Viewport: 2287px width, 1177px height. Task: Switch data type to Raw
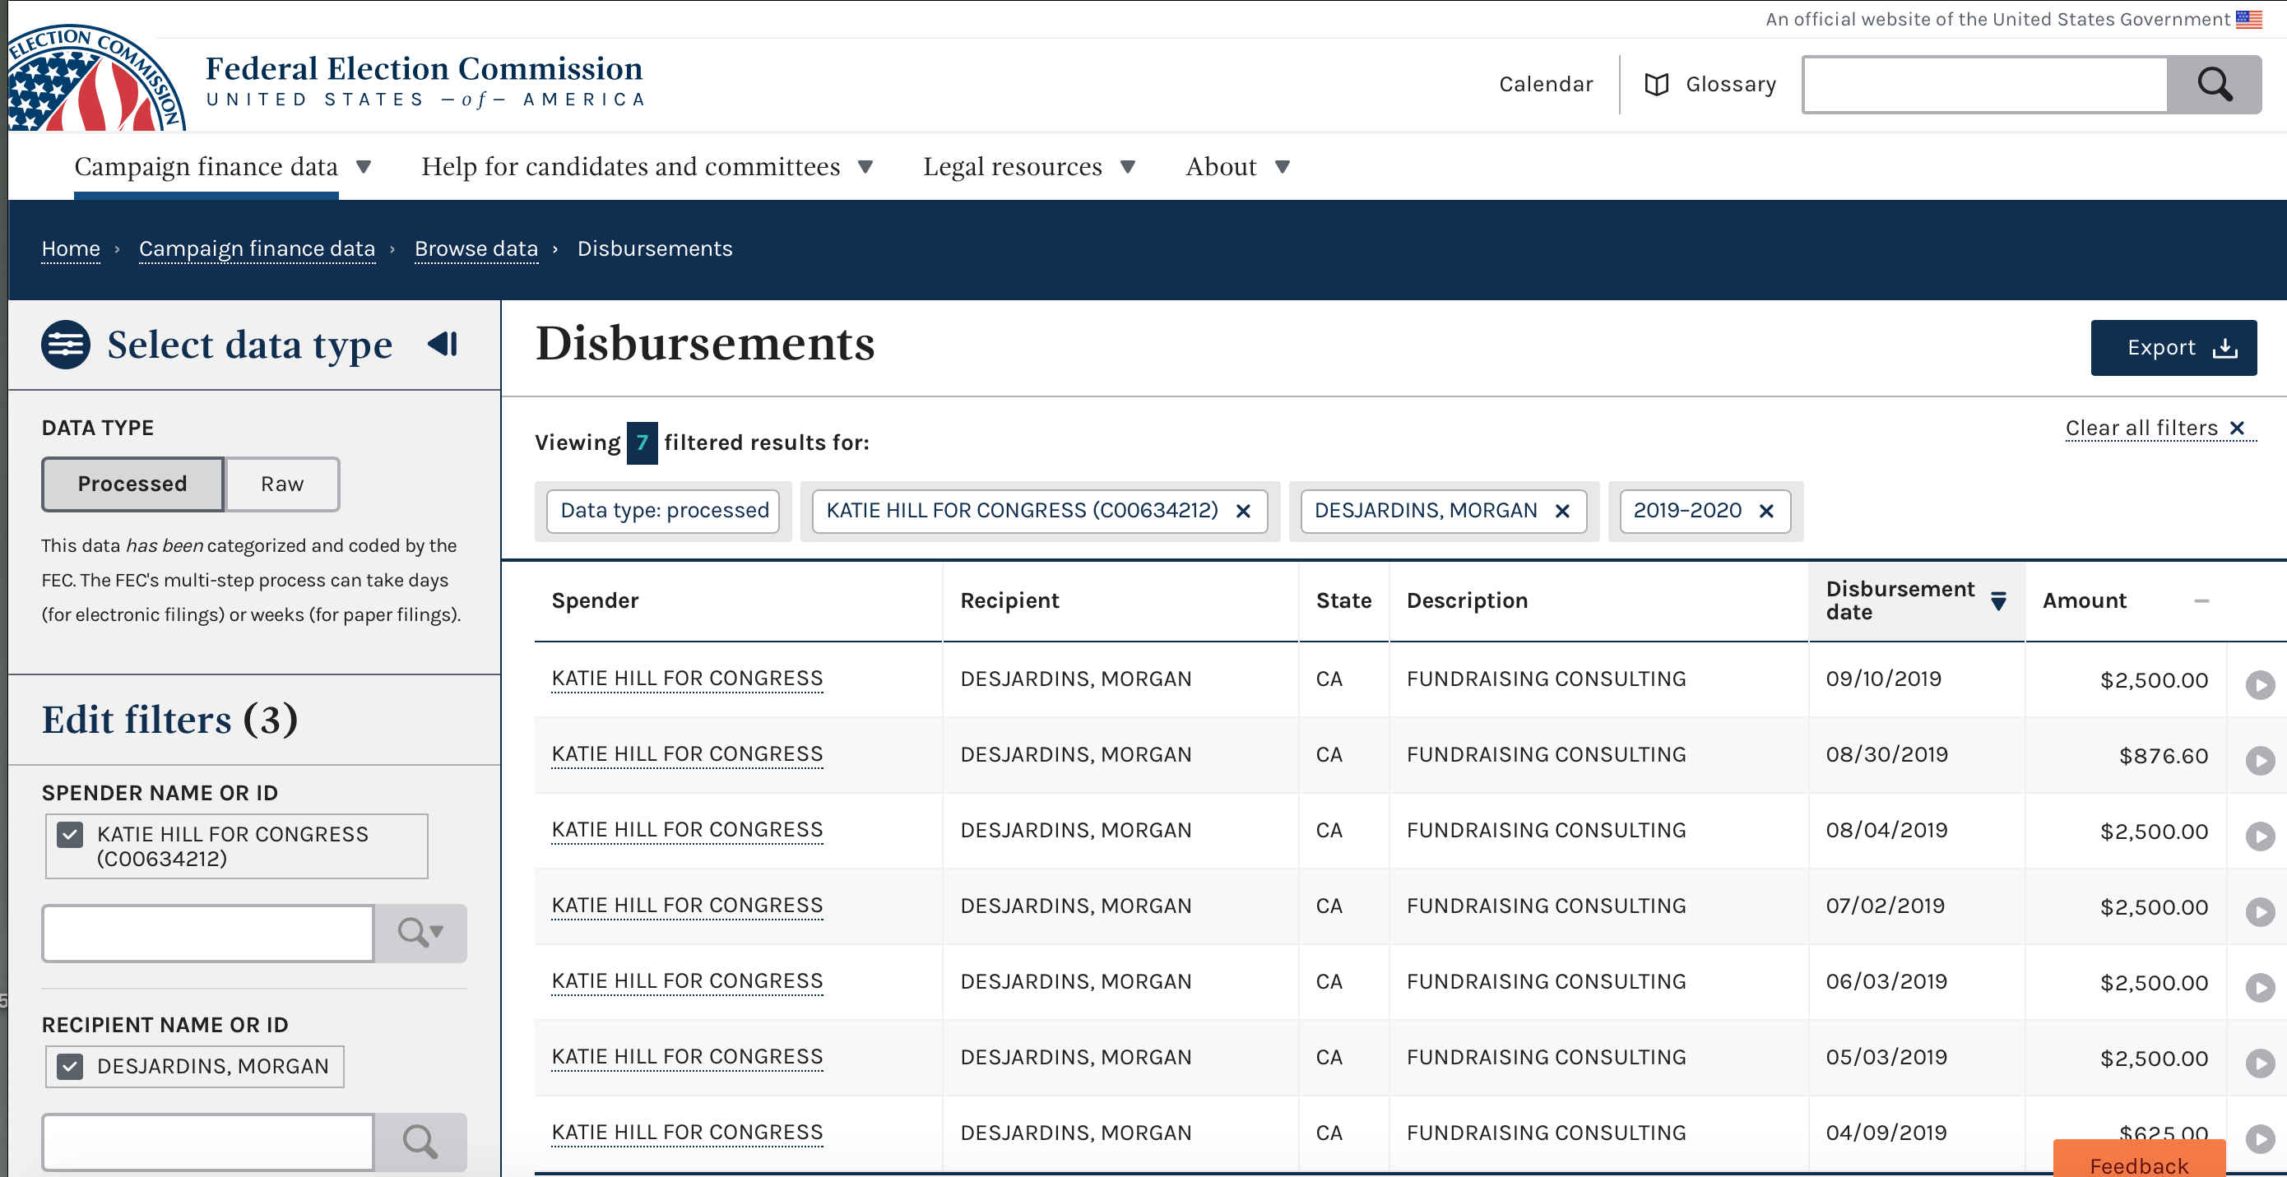point(281,484)
